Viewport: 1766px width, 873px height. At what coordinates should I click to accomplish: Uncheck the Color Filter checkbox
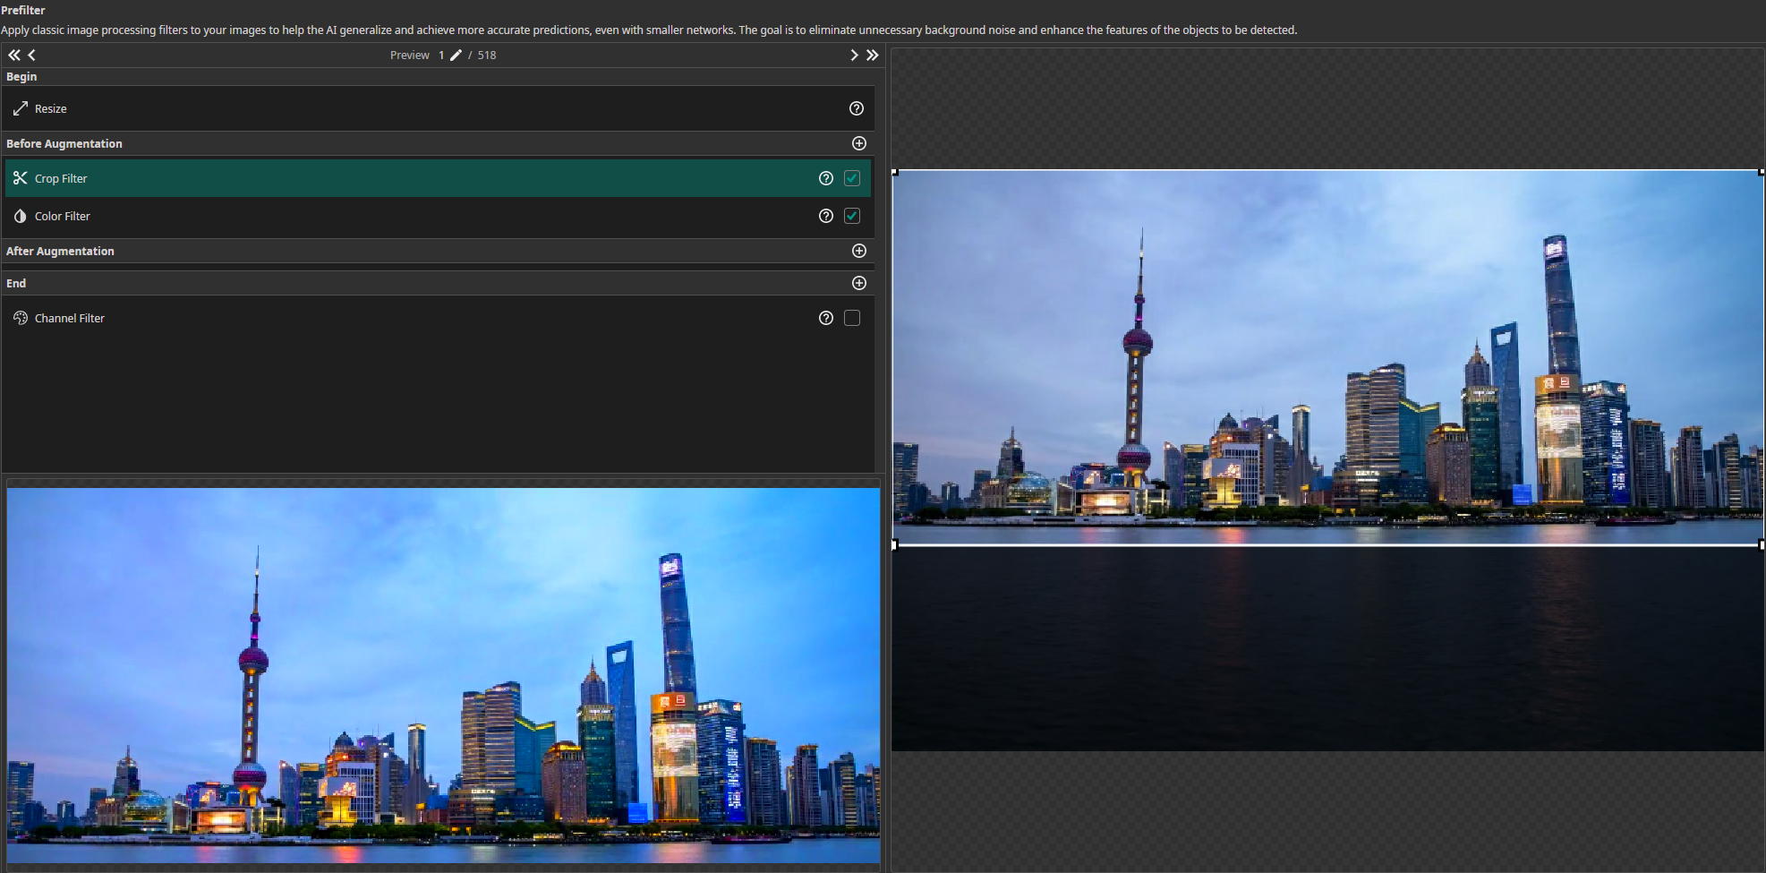(x=851, y=216)
